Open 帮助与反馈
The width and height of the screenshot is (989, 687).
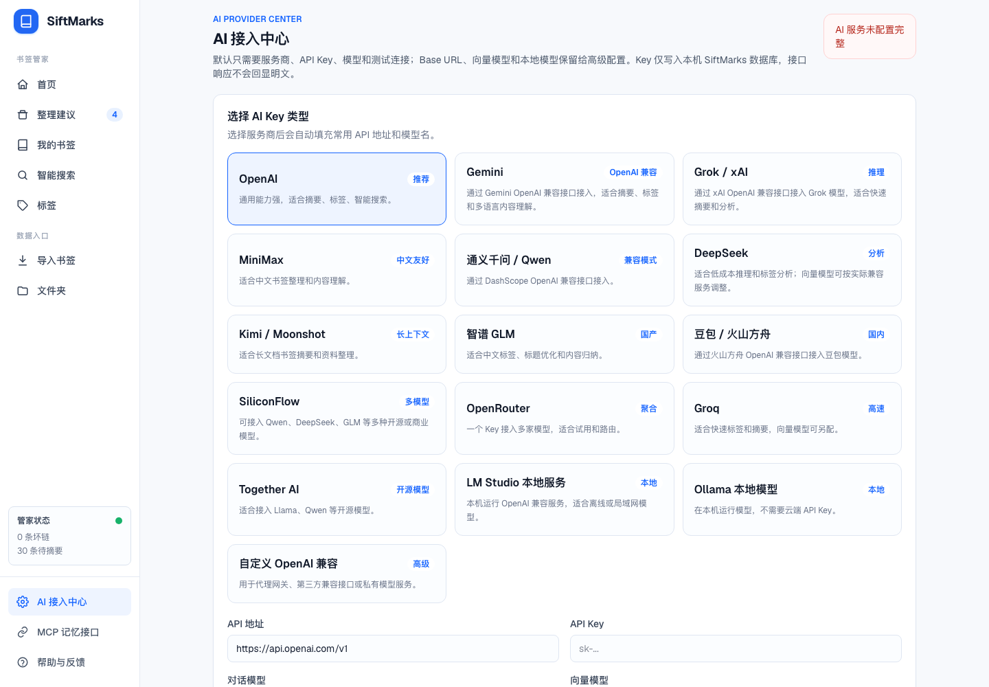[x=69, y=662]
